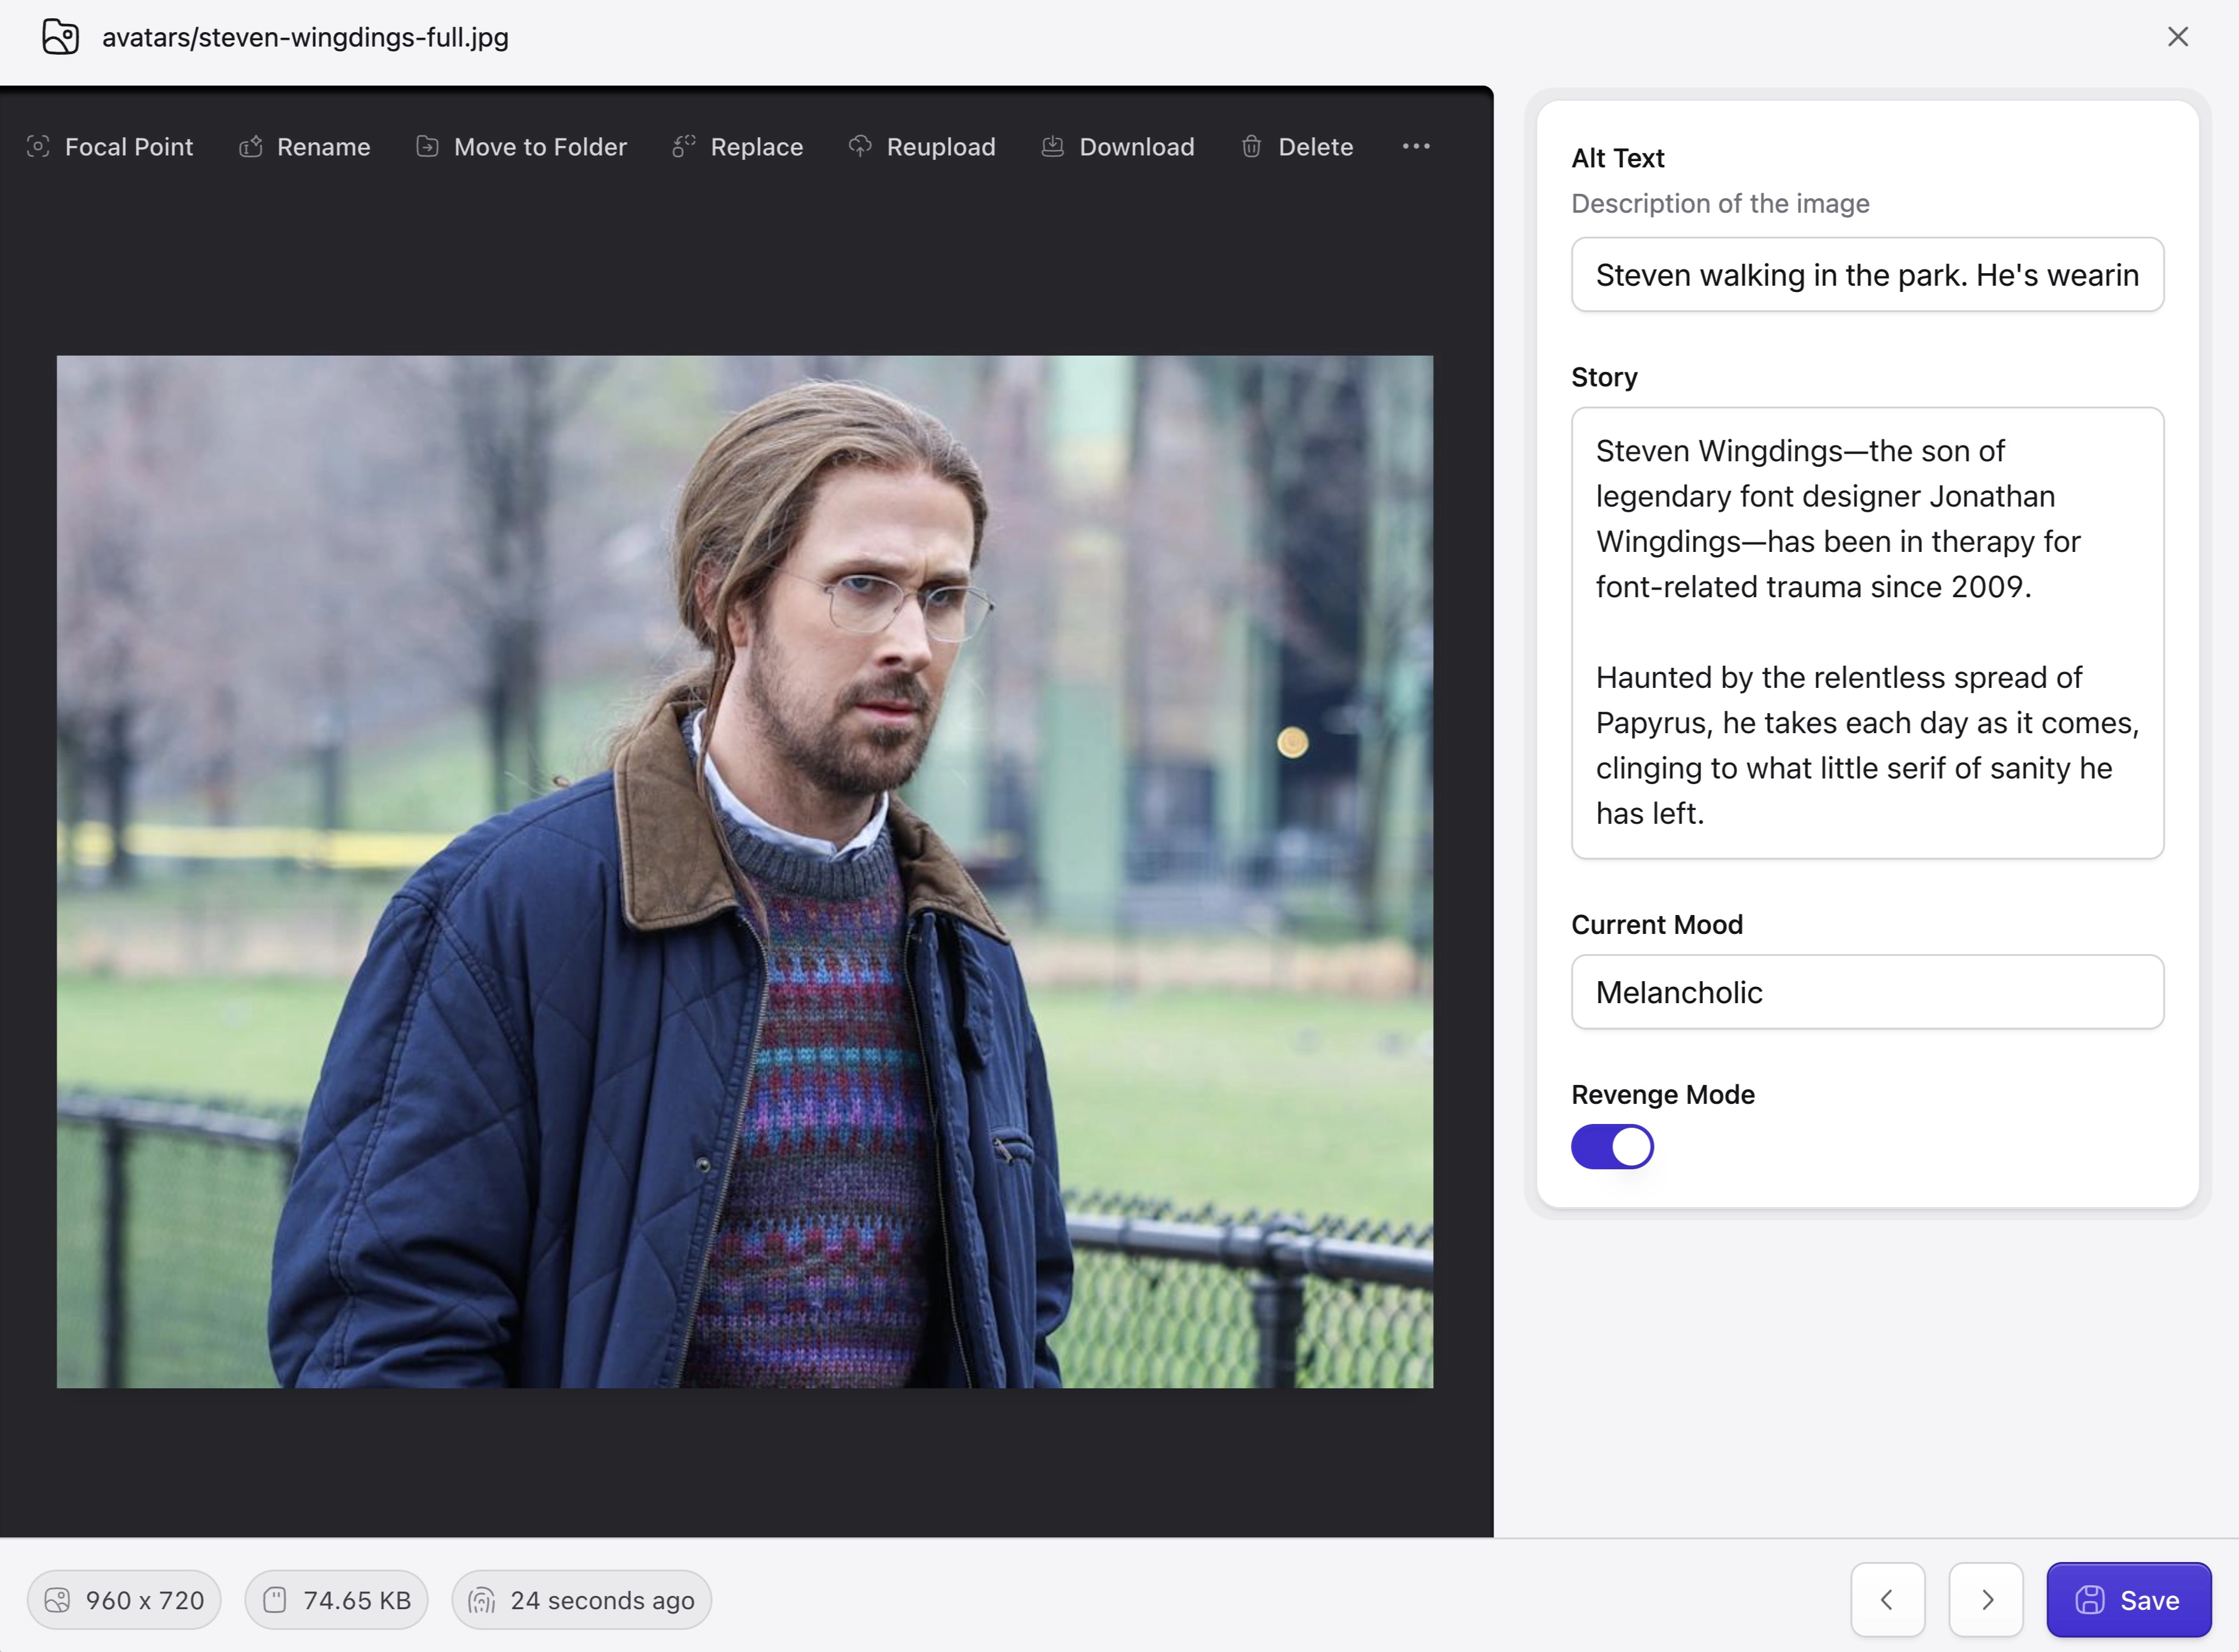Viewport: 2239px width, 1652px height.
Task: Open Move to Folder via its icon
Action: [427, 146]
